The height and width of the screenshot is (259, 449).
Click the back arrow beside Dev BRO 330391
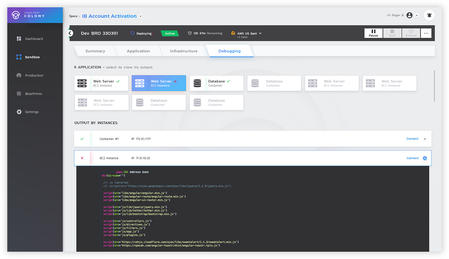tap(70, 33)
